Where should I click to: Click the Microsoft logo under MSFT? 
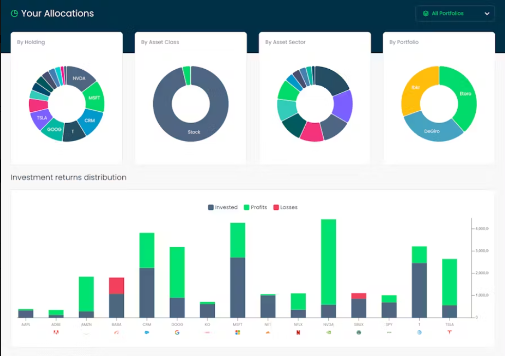coord(238,332)
